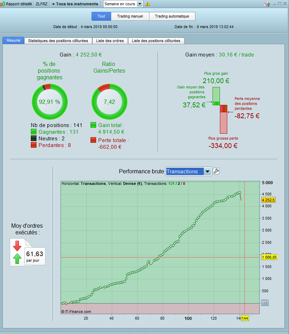This screenshot has width=289, height=334.
Task: Click the -662,00 € total loss value
Action: 110,147
